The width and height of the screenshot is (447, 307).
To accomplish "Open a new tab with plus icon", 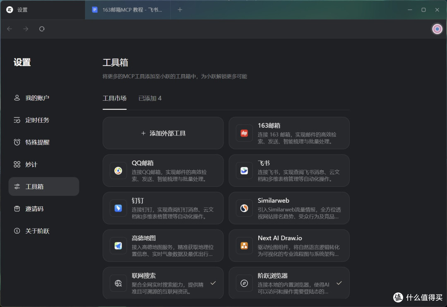I will 180,10.
